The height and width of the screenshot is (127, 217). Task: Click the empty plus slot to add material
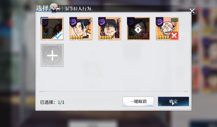52,56
